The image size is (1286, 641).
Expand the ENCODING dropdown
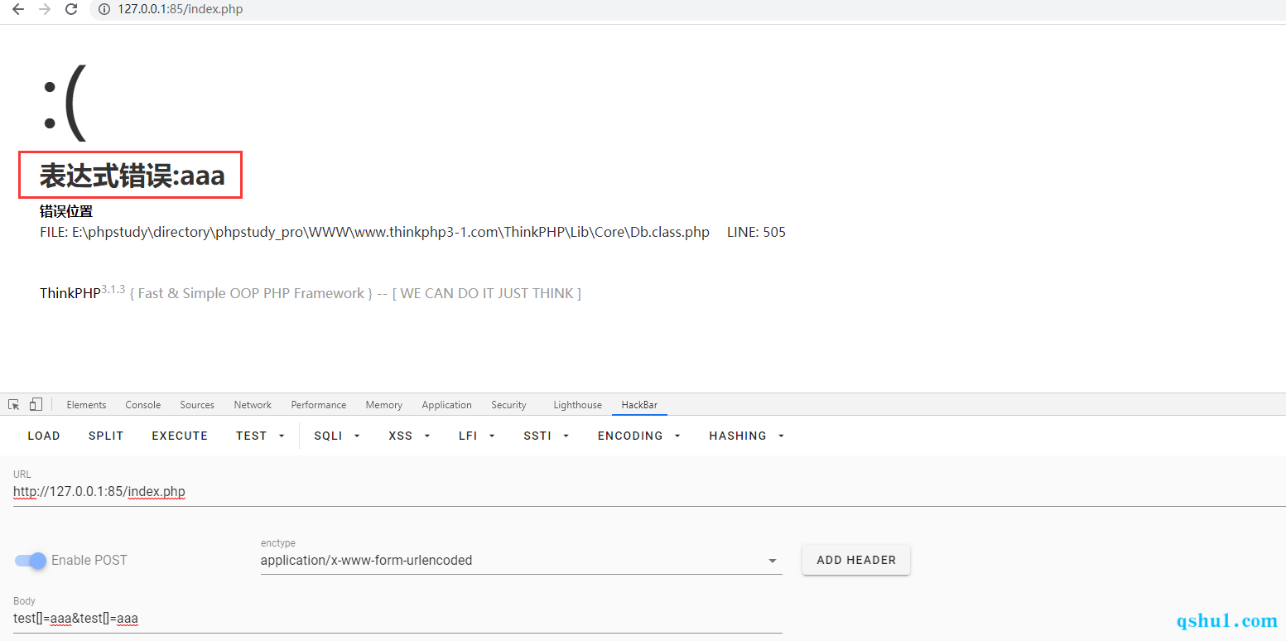638,436
